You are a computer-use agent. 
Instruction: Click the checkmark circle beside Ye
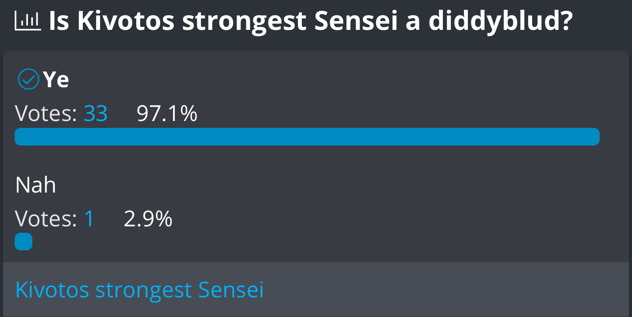click(28, 79)
